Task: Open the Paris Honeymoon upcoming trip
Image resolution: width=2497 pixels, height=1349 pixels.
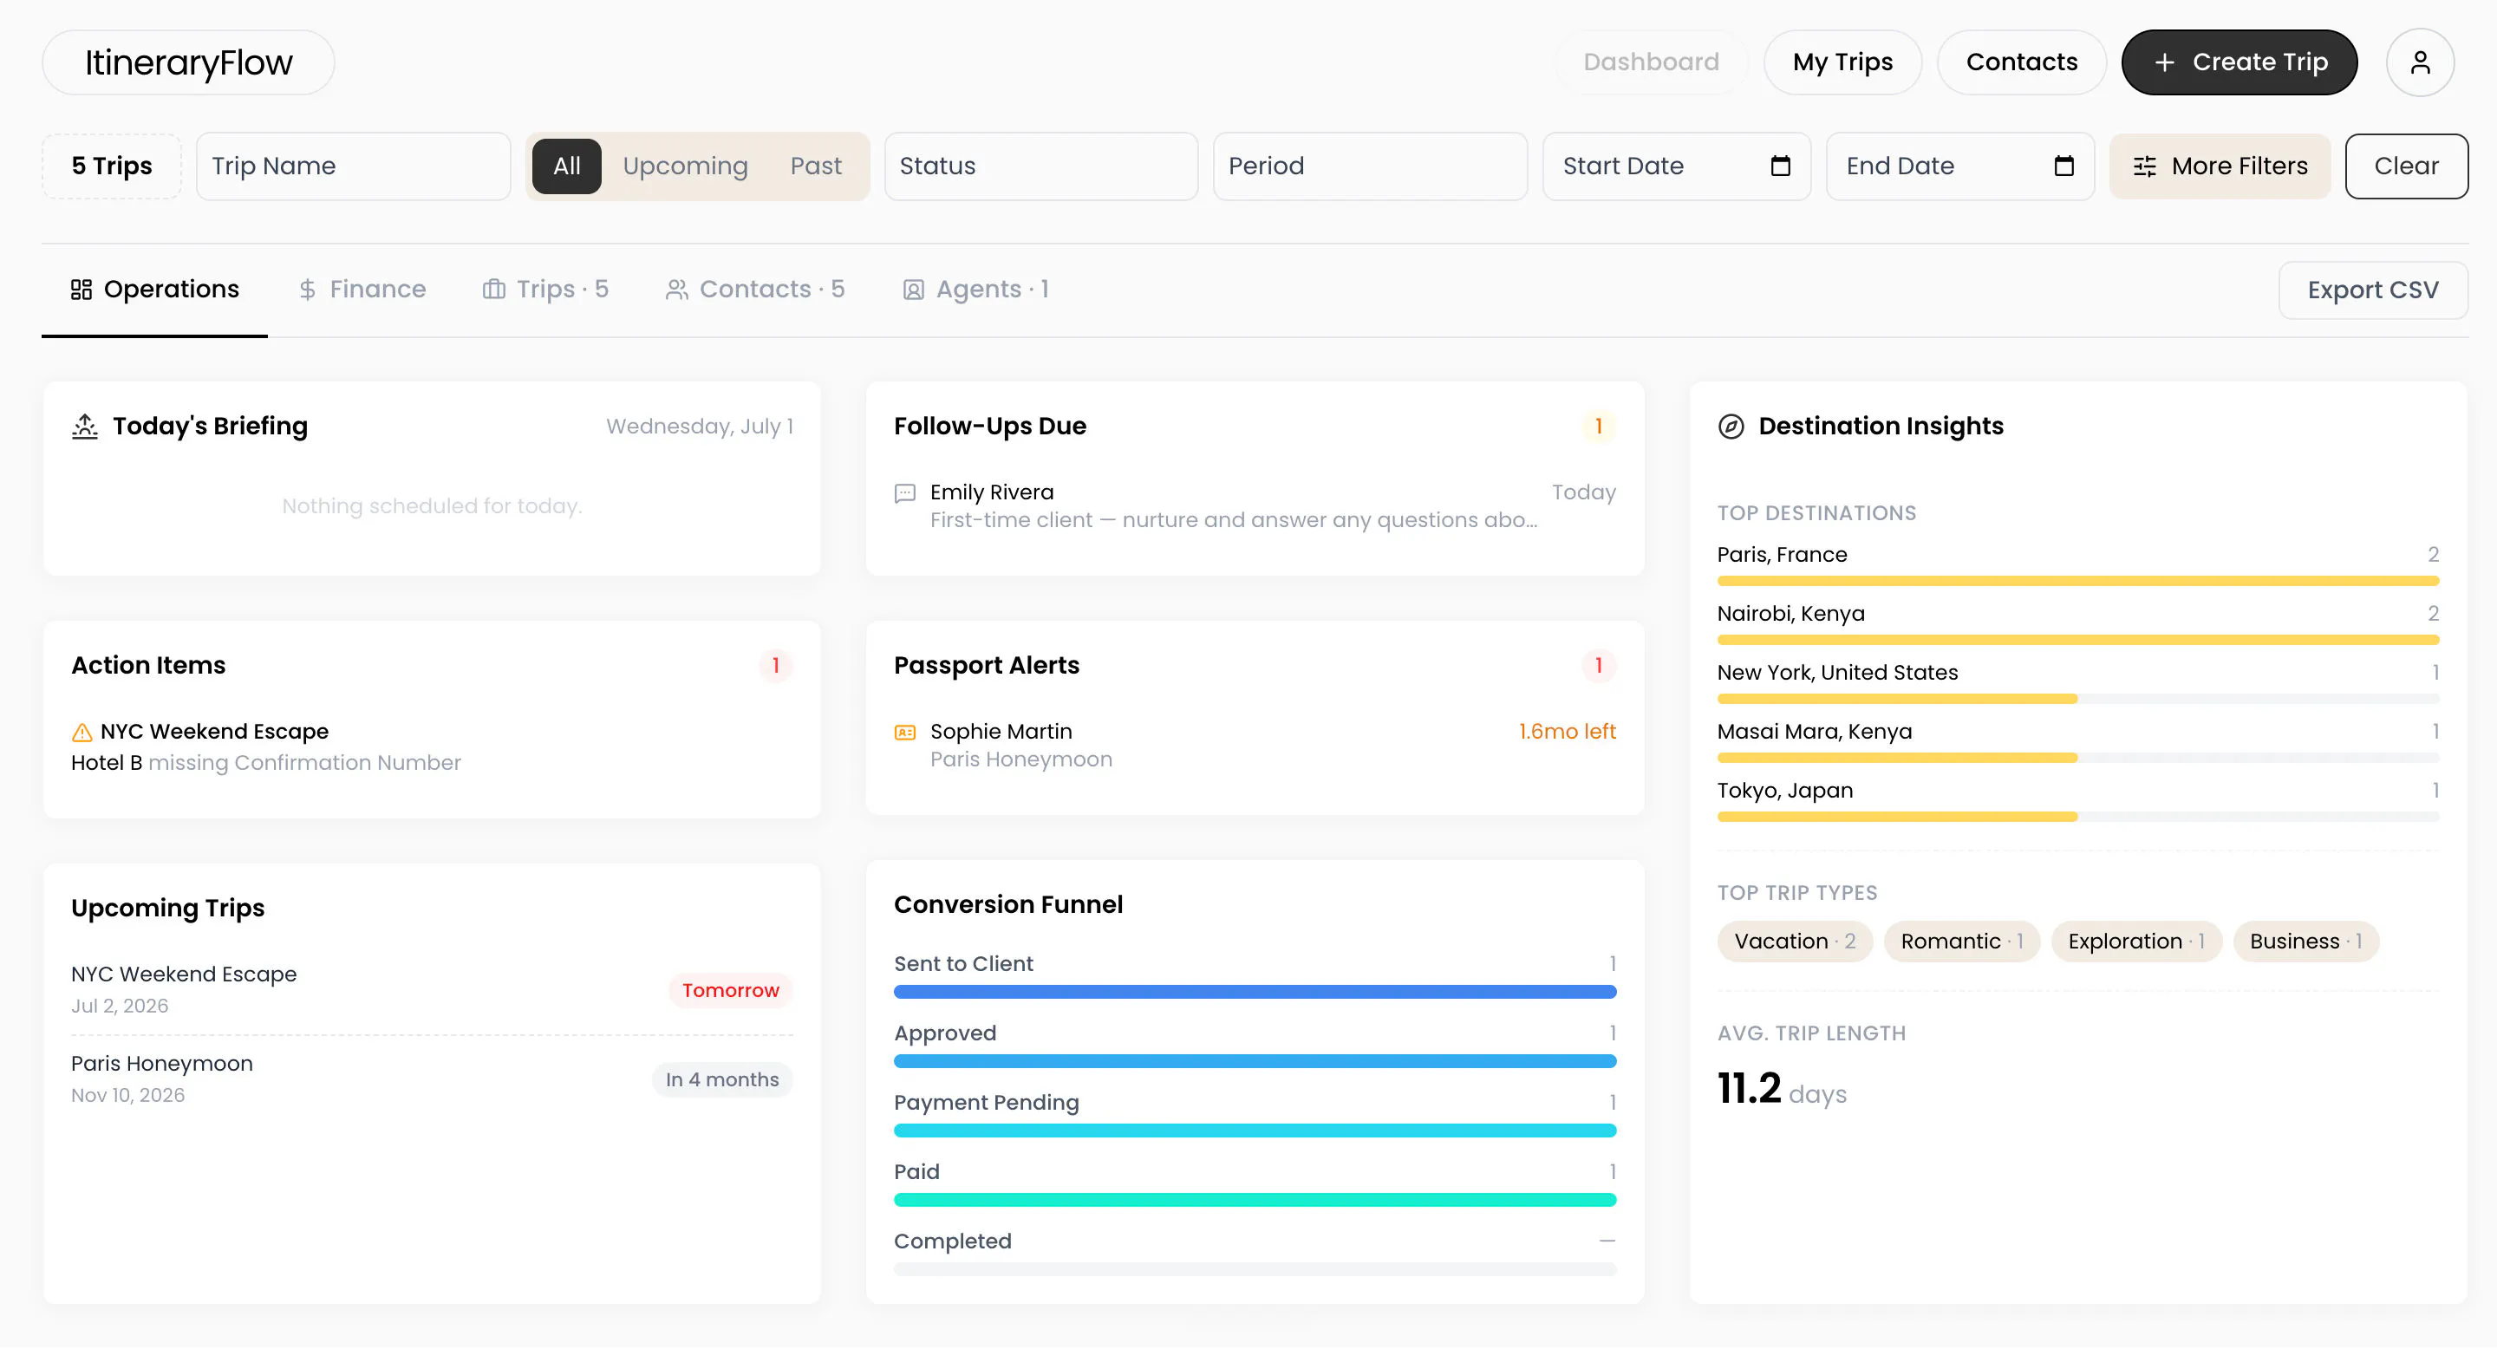Action: coord(432,1079)
